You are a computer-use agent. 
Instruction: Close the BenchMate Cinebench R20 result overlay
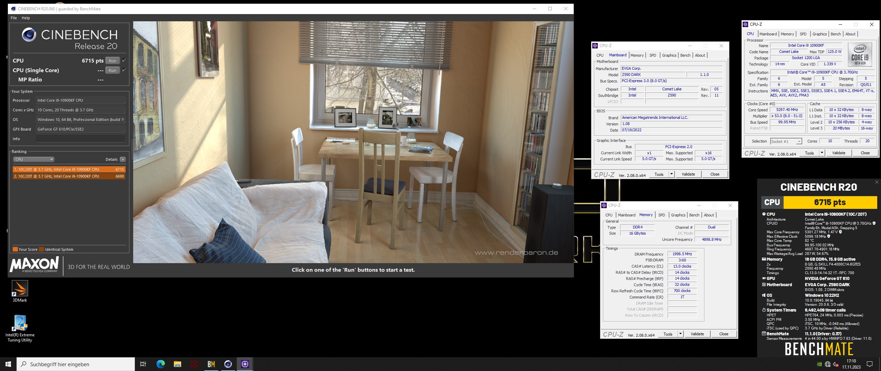point(877,182)
